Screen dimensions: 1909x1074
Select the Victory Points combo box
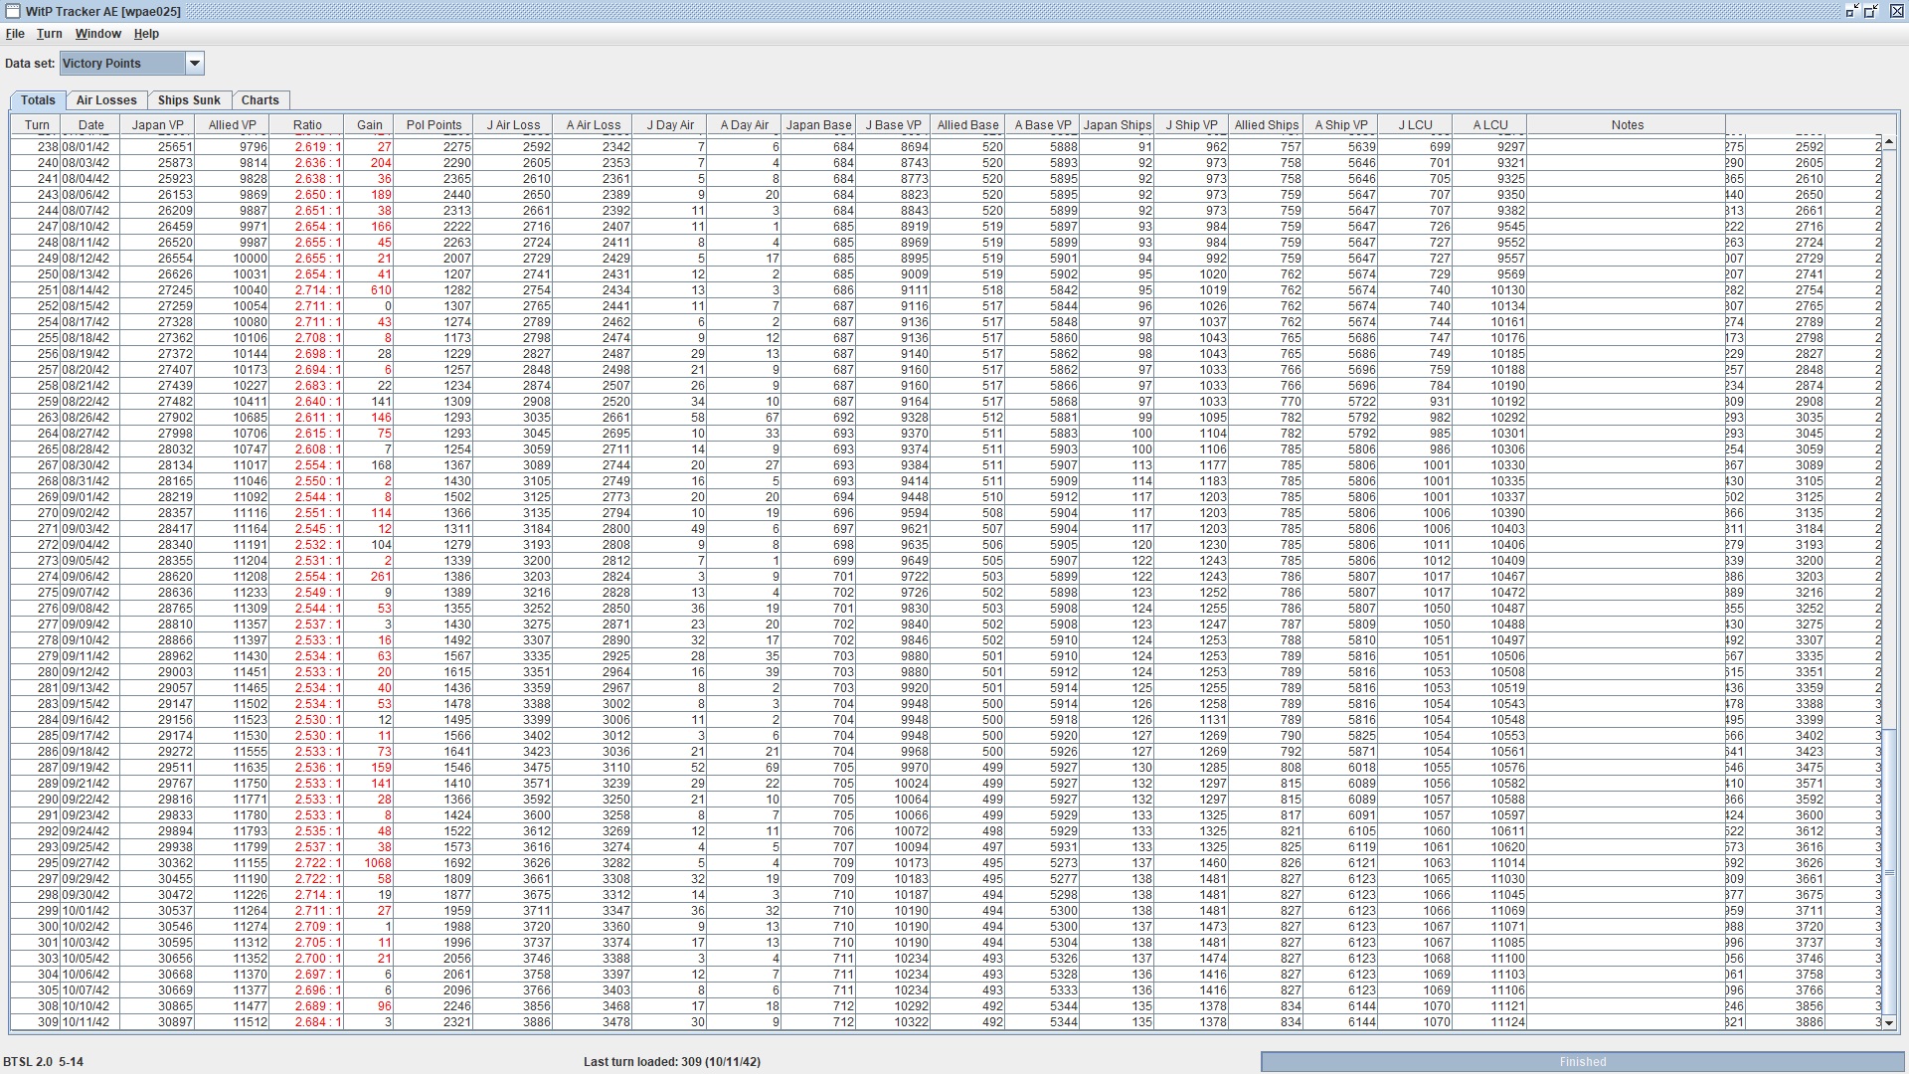coord(121,64)
